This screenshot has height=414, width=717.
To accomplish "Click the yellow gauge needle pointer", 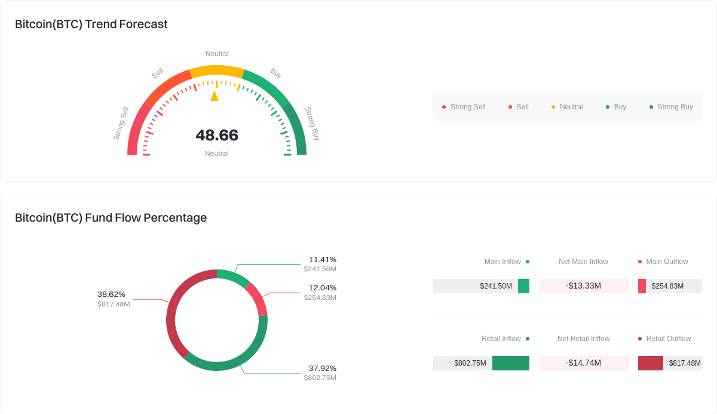I will point(215,96).
